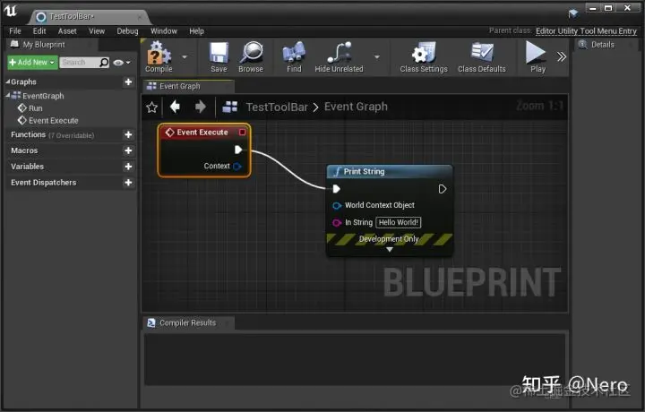Bookmark graph with the star icon
The image size is (645, 412).
[x=151, y=107]
